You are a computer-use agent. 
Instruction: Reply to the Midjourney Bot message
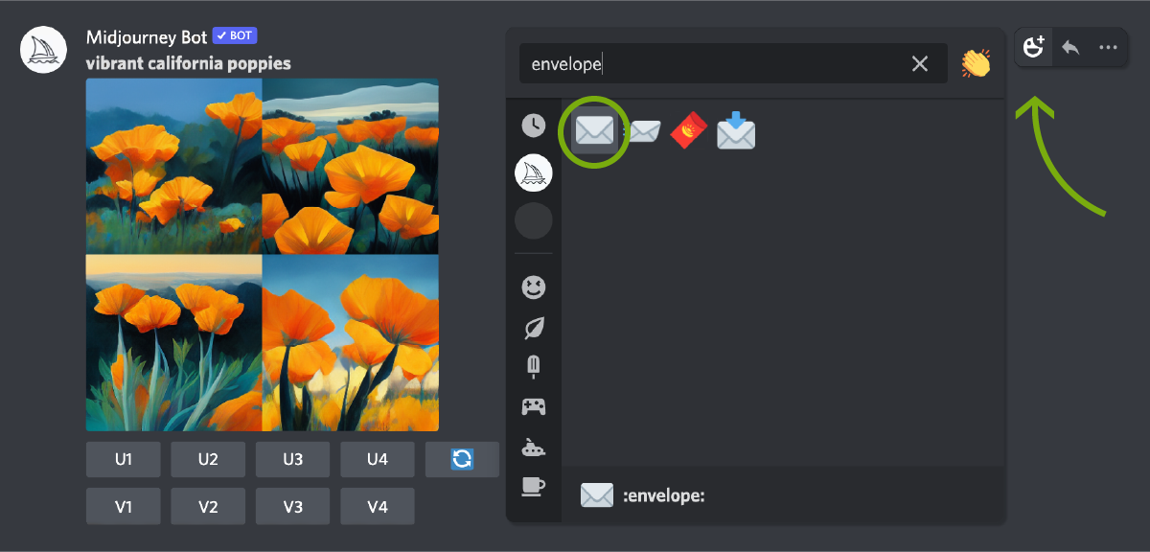click(1070, 47)
